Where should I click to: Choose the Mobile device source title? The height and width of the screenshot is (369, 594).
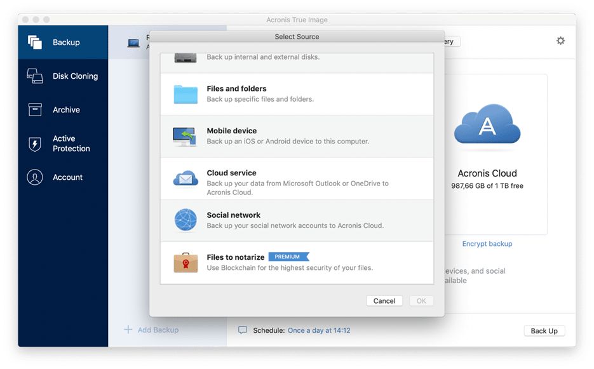tap(231, 131)
